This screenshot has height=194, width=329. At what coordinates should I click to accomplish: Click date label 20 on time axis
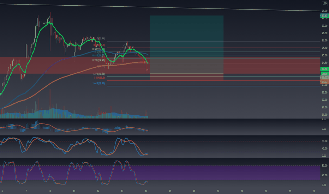pos(218,191)
